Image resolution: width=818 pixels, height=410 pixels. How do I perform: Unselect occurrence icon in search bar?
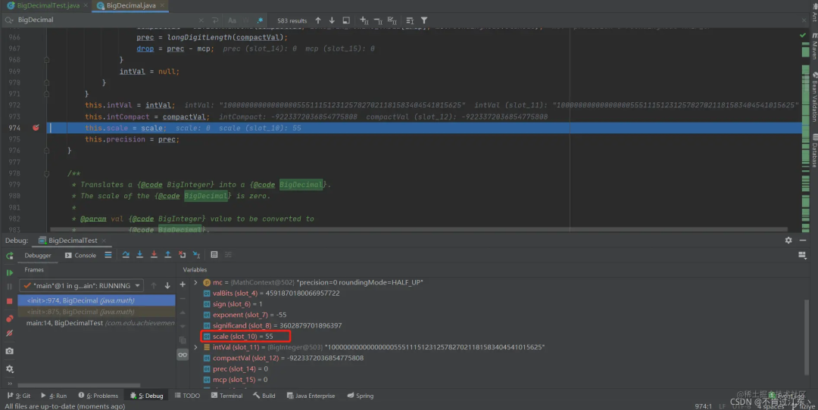pos(378,20)
